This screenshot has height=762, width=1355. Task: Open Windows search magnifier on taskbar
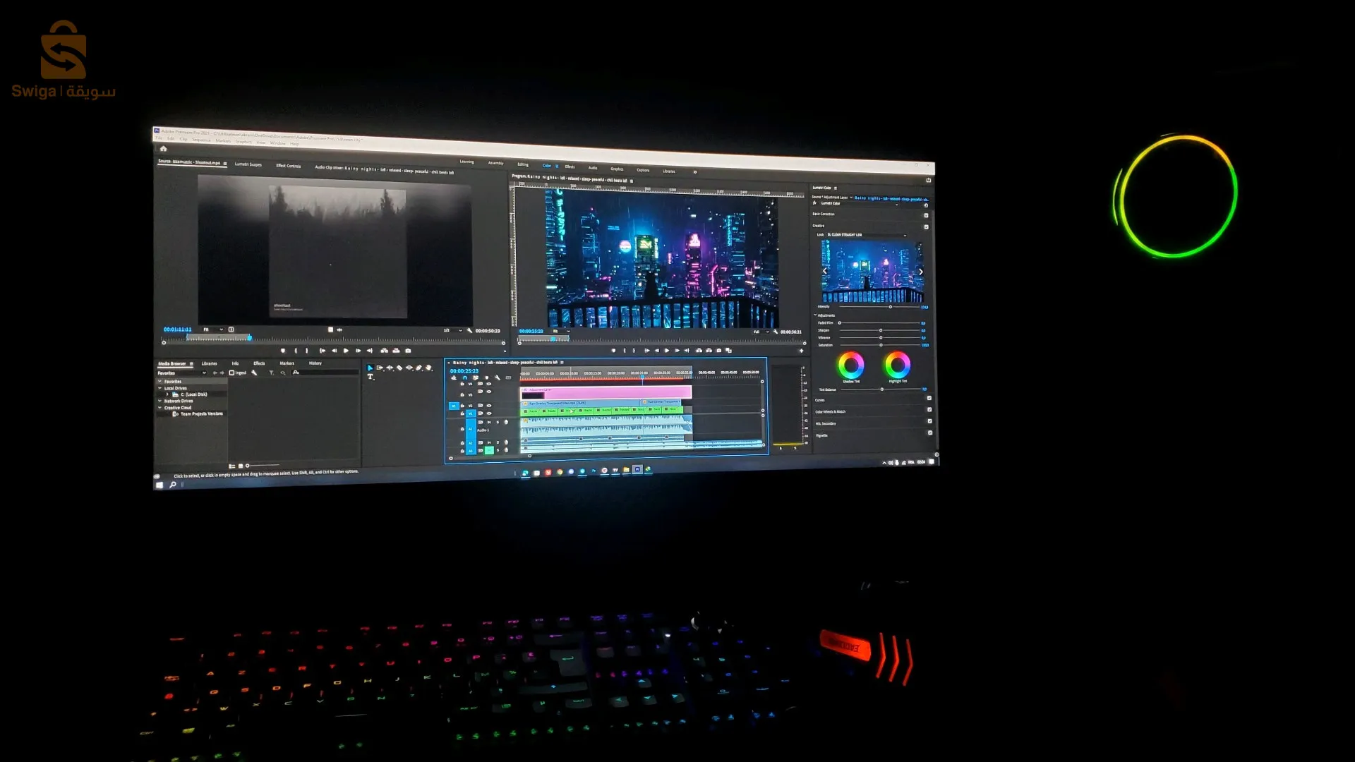(172, 485)
